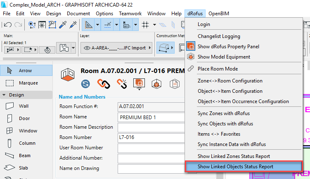
Task: Click the Undo arrow icon
Action: pyautogui.click(x=7, y=25)
